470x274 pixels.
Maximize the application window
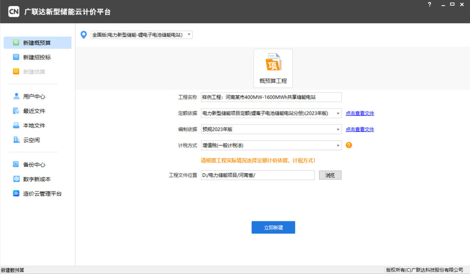click(453, 4)
